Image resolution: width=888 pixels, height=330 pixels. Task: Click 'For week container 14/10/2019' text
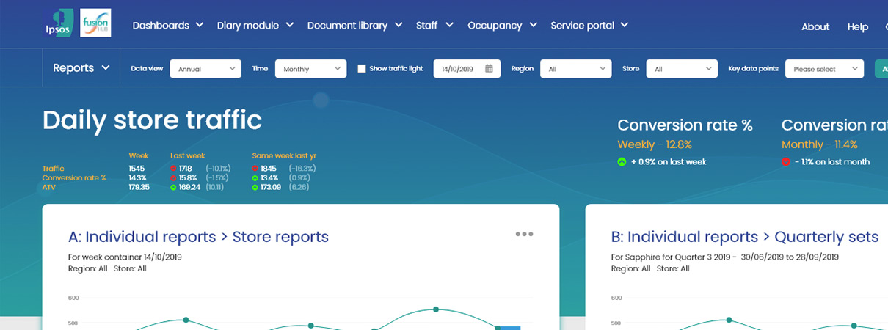point(125,257)
